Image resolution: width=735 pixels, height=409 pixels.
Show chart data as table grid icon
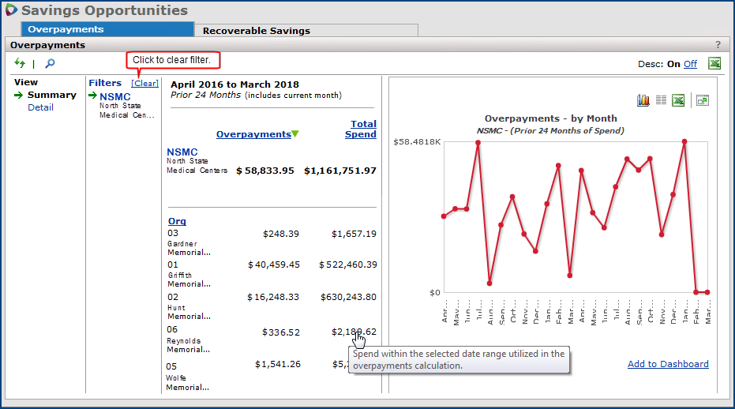tap(660, 100)
